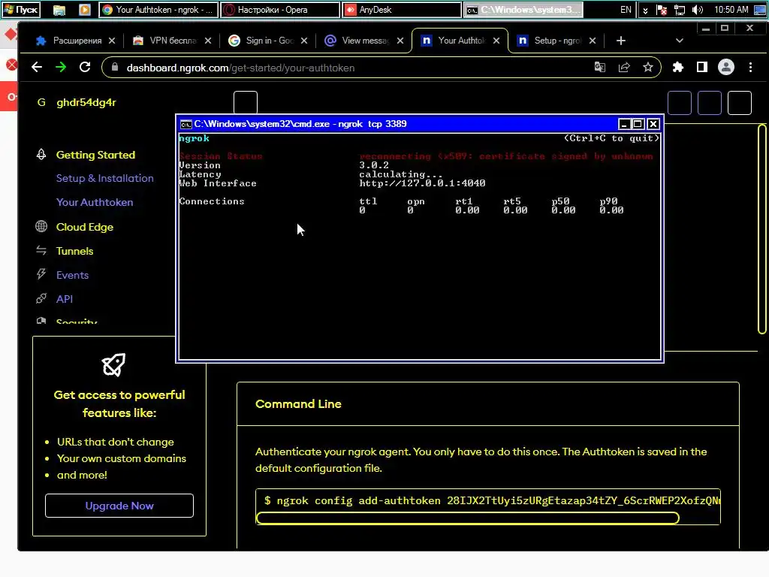Screen dimensions: 769x577
Task: Open Your Authtoken sidebar link
Action: pyautogui.click(x=95, y=202)
